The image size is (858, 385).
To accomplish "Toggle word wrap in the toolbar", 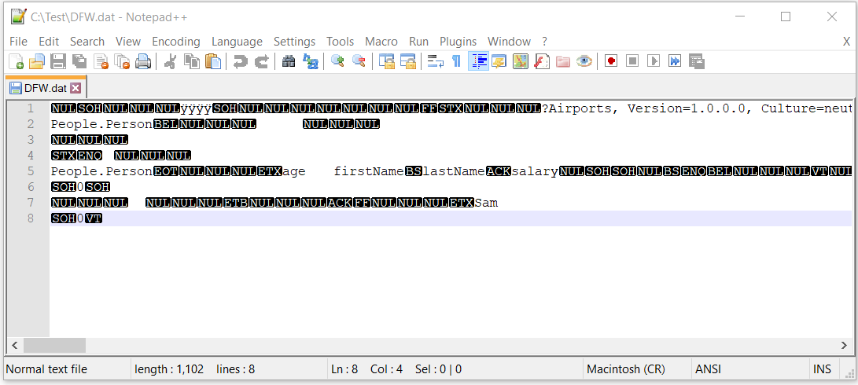I will point(436,61).
